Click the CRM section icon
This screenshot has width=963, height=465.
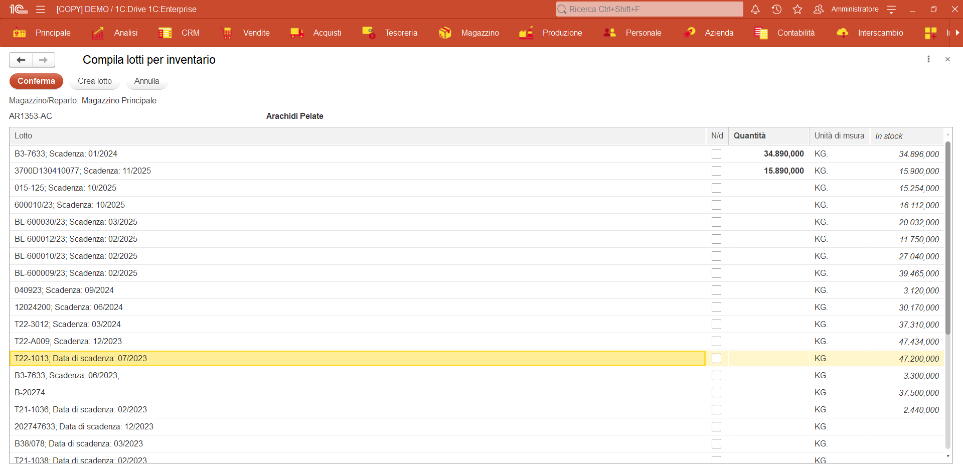click(165, 33)
